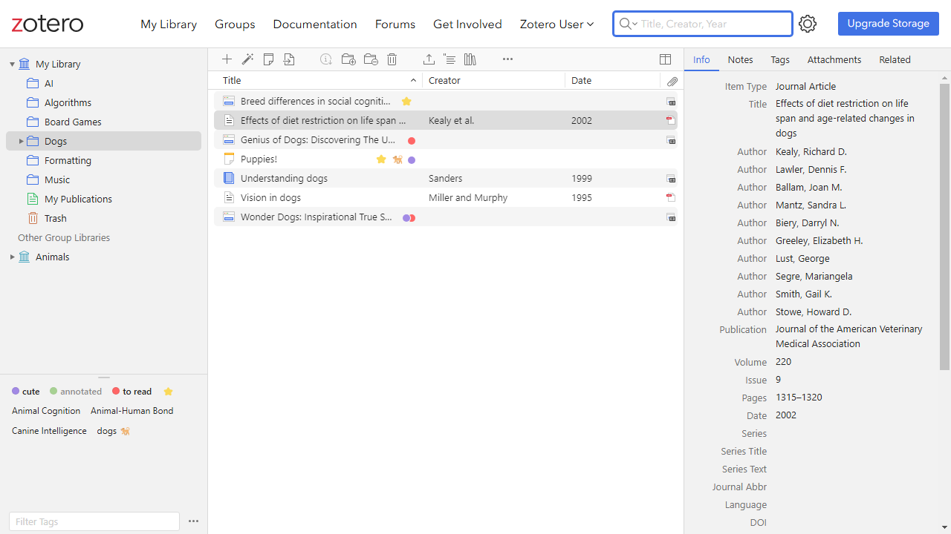Click Add to Collection folder icon
Viewport: 951px width, 534px height.
(x=348, y=59)
